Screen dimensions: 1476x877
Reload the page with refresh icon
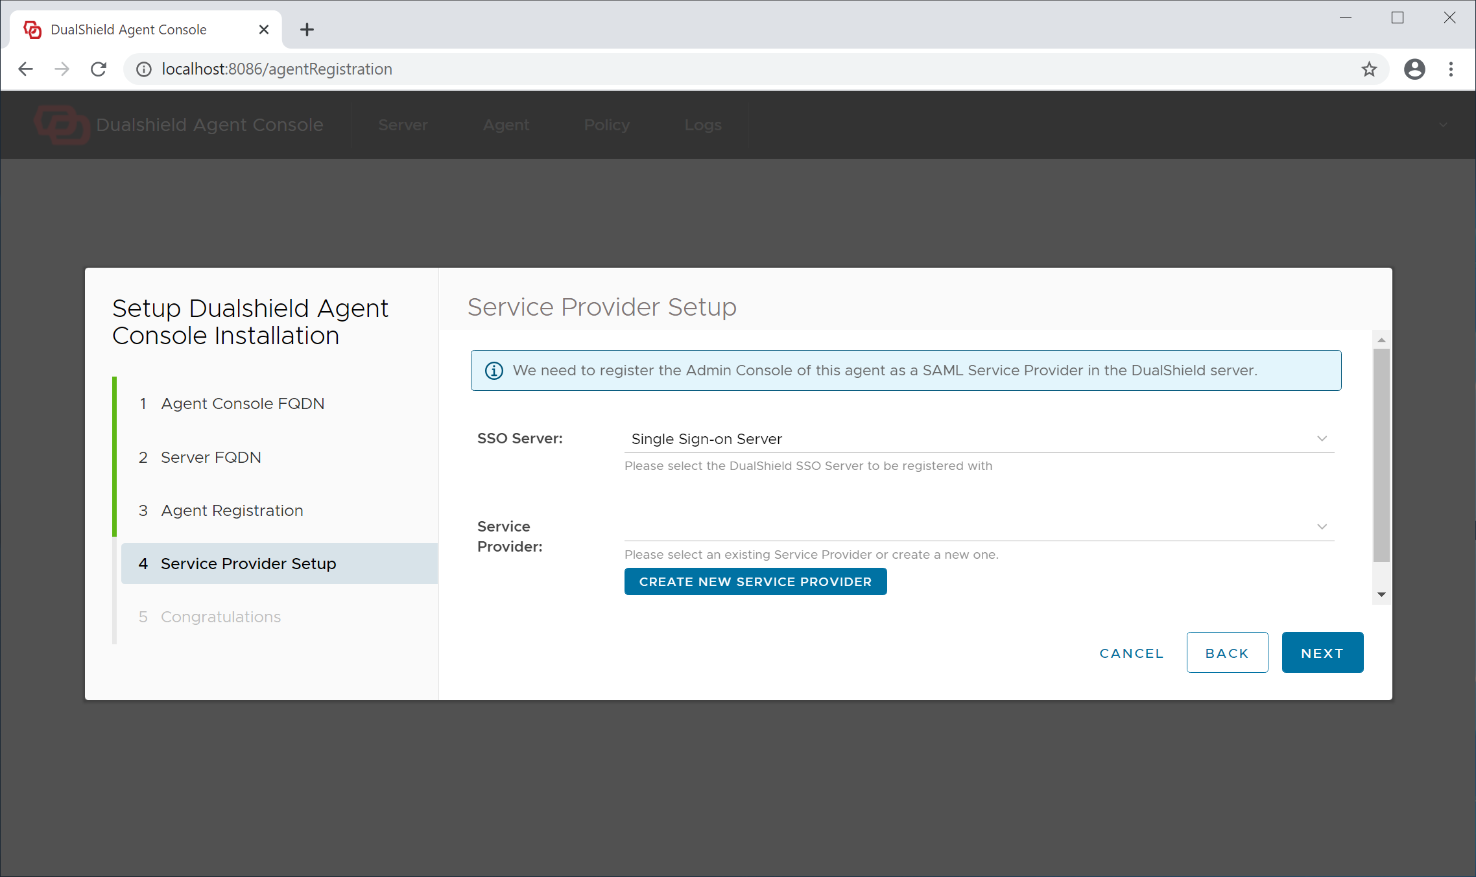tap(99, 69)
